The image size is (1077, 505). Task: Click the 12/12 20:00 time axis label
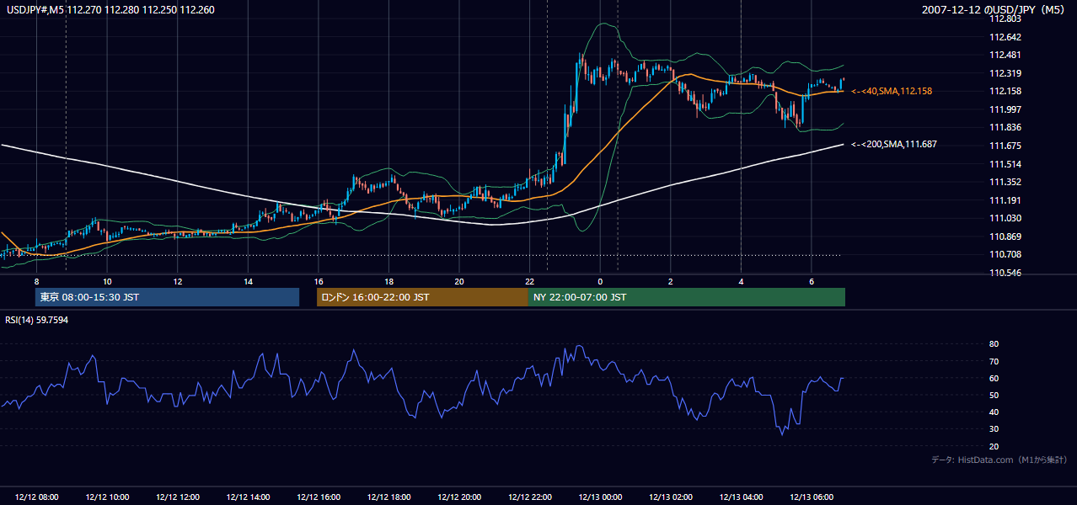(459, 497)
